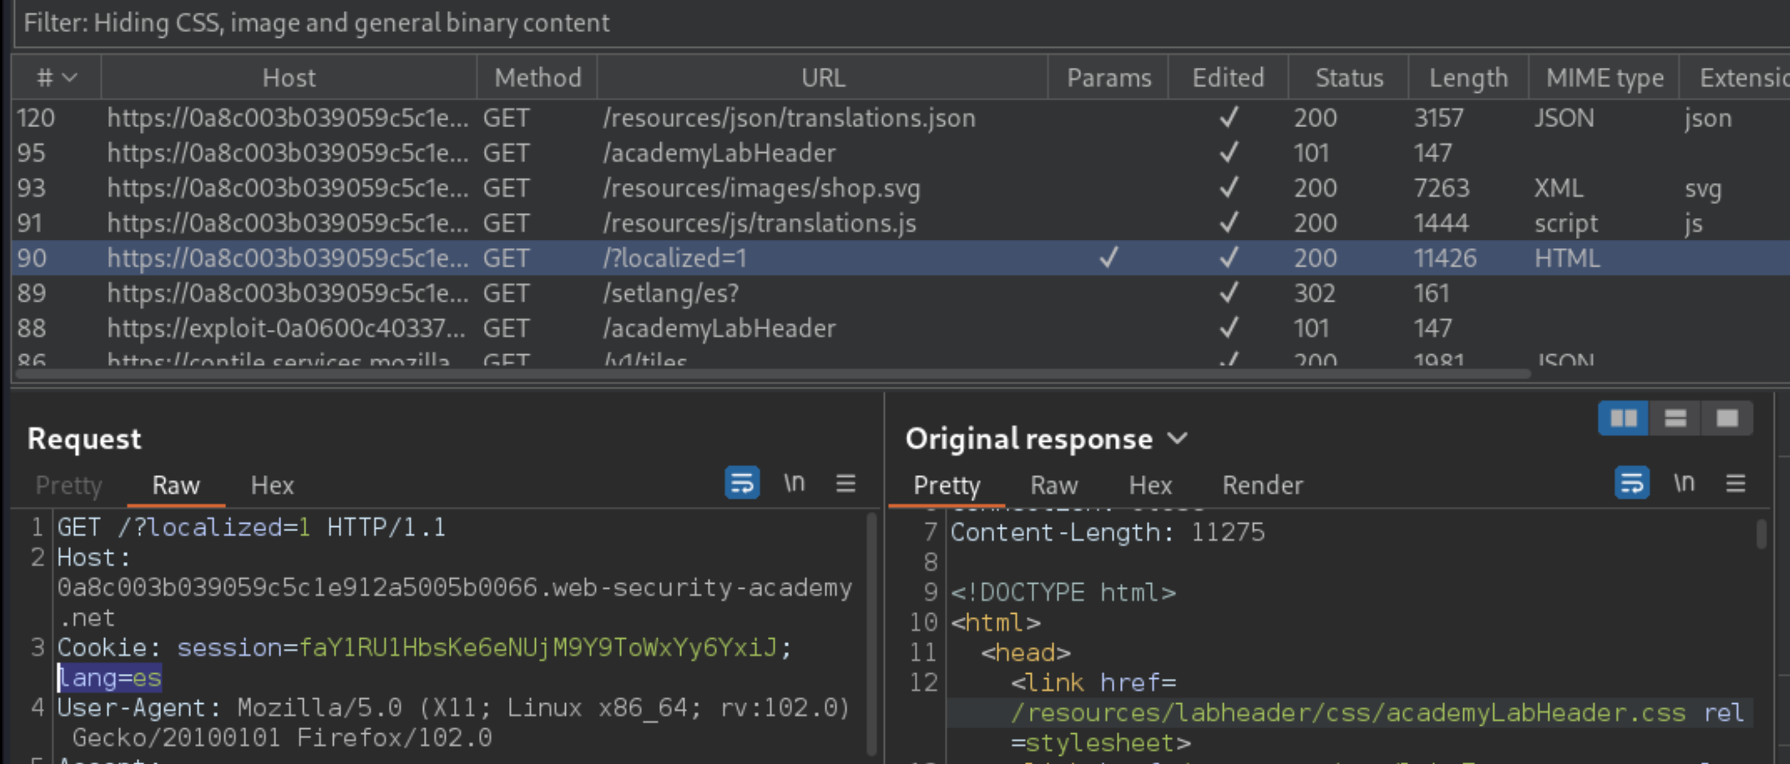The width and height of the screenshot is (1790, 764).
Task: Sort by MIME type column header
Action: tap(1605, 78)
